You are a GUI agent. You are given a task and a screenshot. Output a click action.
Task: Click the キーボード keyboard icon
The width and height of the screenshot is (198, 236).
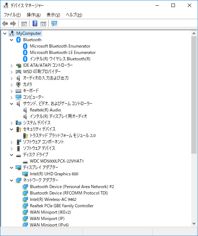pyautogui.click(x=18, y=91)
